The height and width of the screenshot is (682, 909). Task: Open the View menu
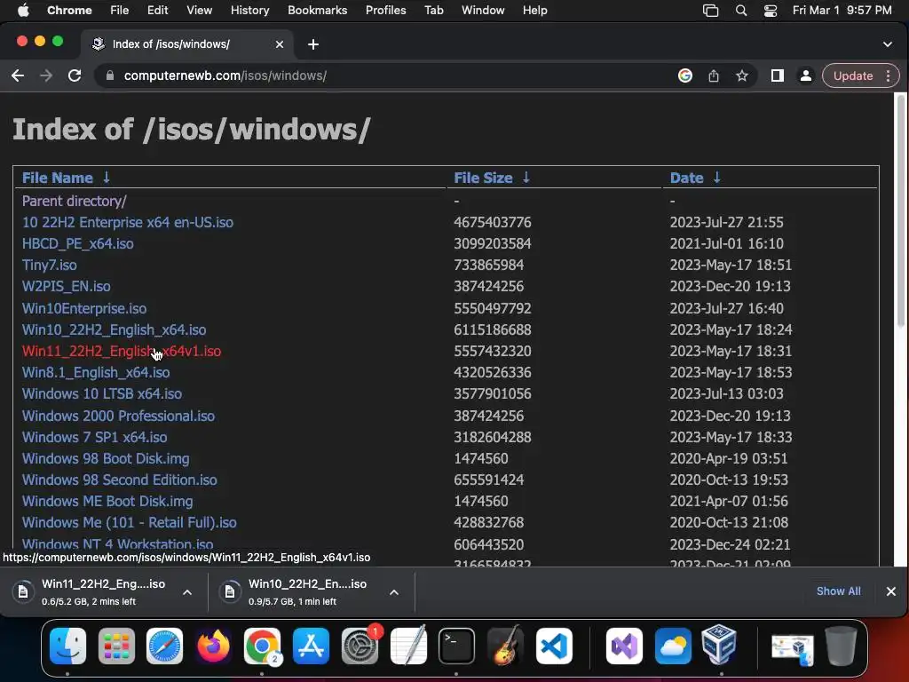tap(199, 11)
